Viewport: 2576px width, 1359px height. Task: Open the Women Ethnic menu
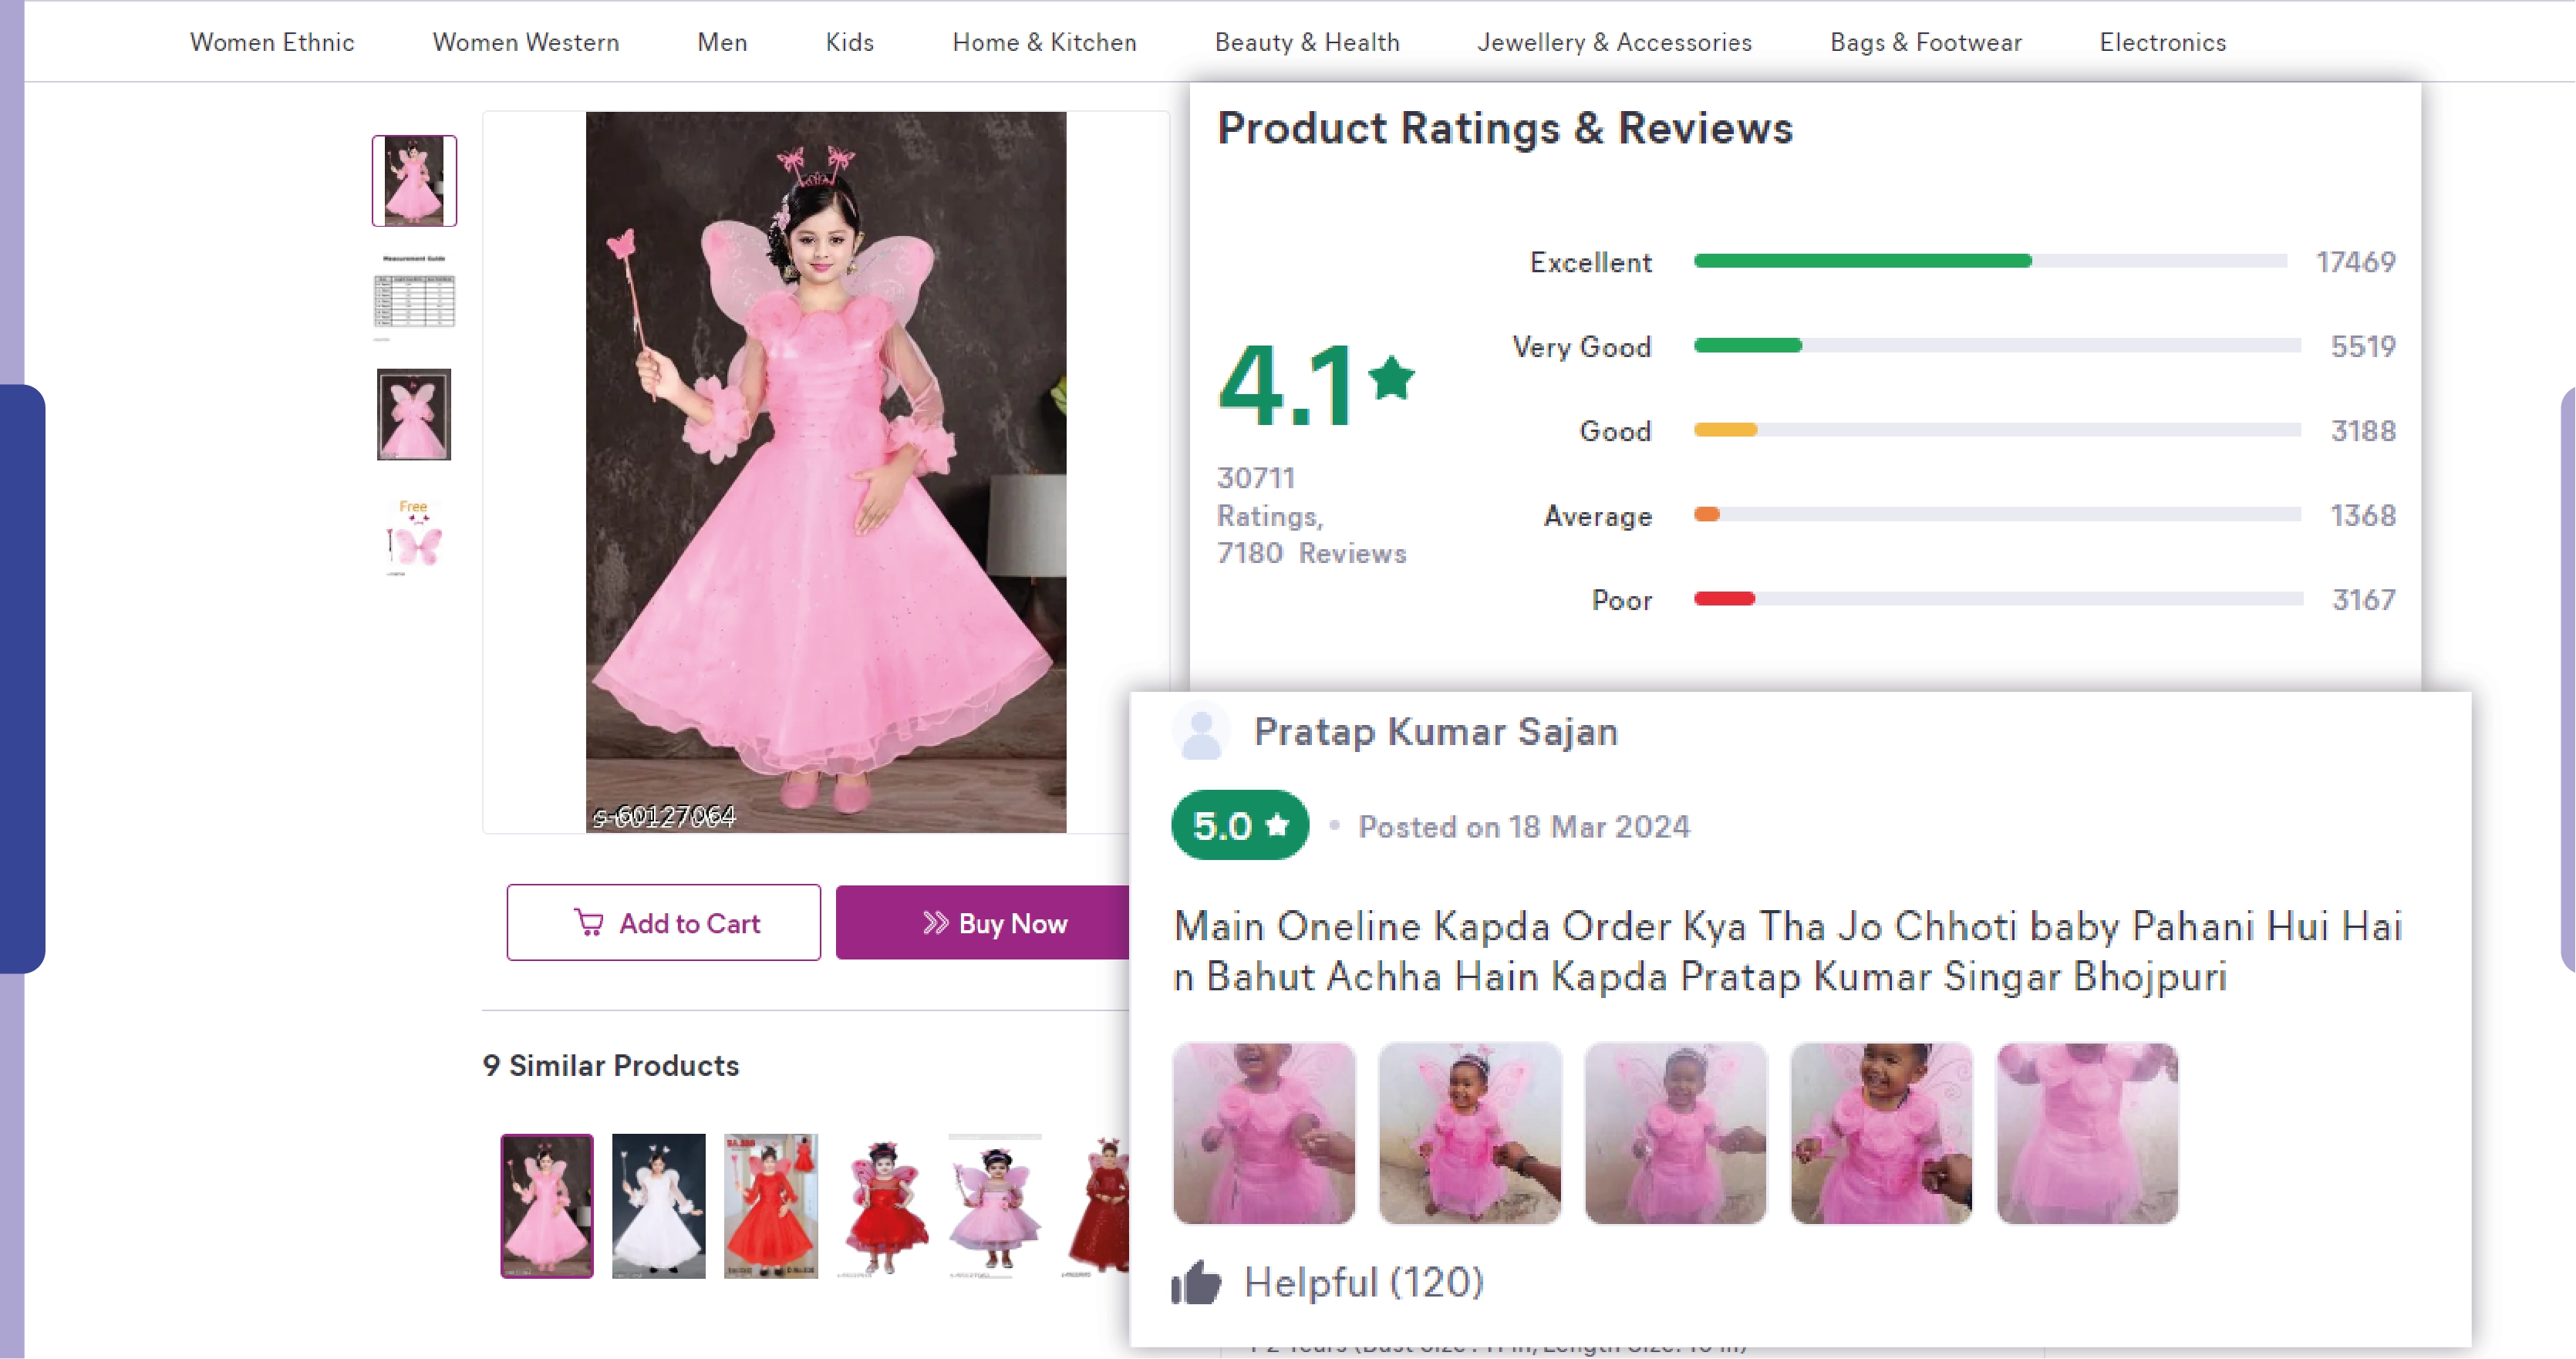pos(272,42)
